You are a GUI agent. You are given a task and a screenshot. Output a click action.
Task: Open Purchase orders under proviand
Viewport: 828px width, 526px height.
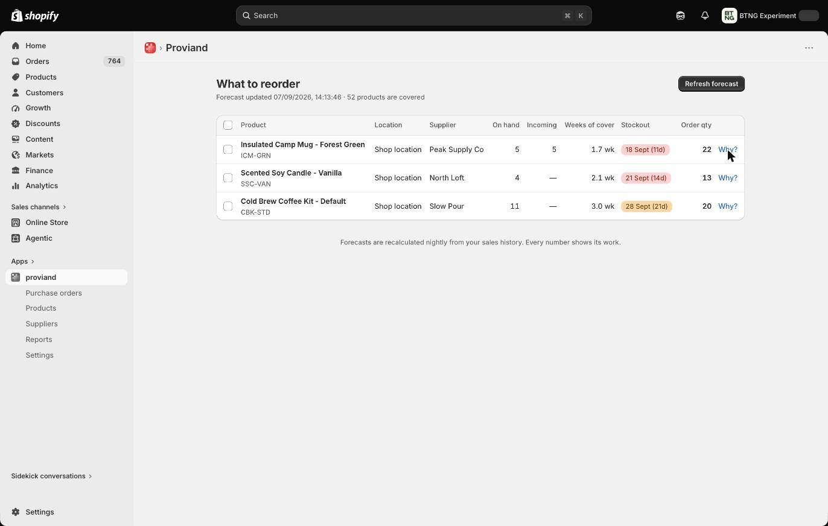point(54,293)
